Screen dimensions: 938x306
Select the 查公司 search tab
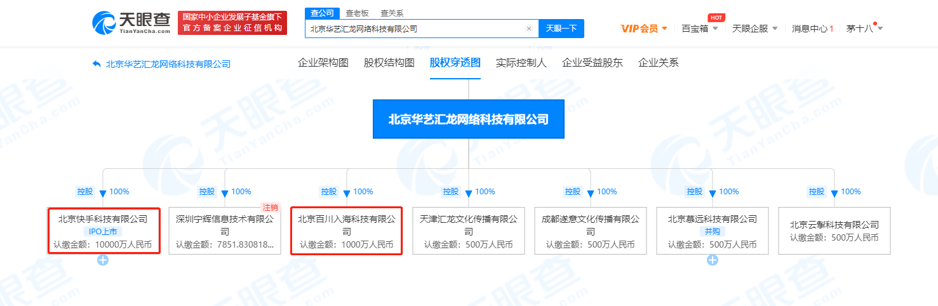point(323,13)
